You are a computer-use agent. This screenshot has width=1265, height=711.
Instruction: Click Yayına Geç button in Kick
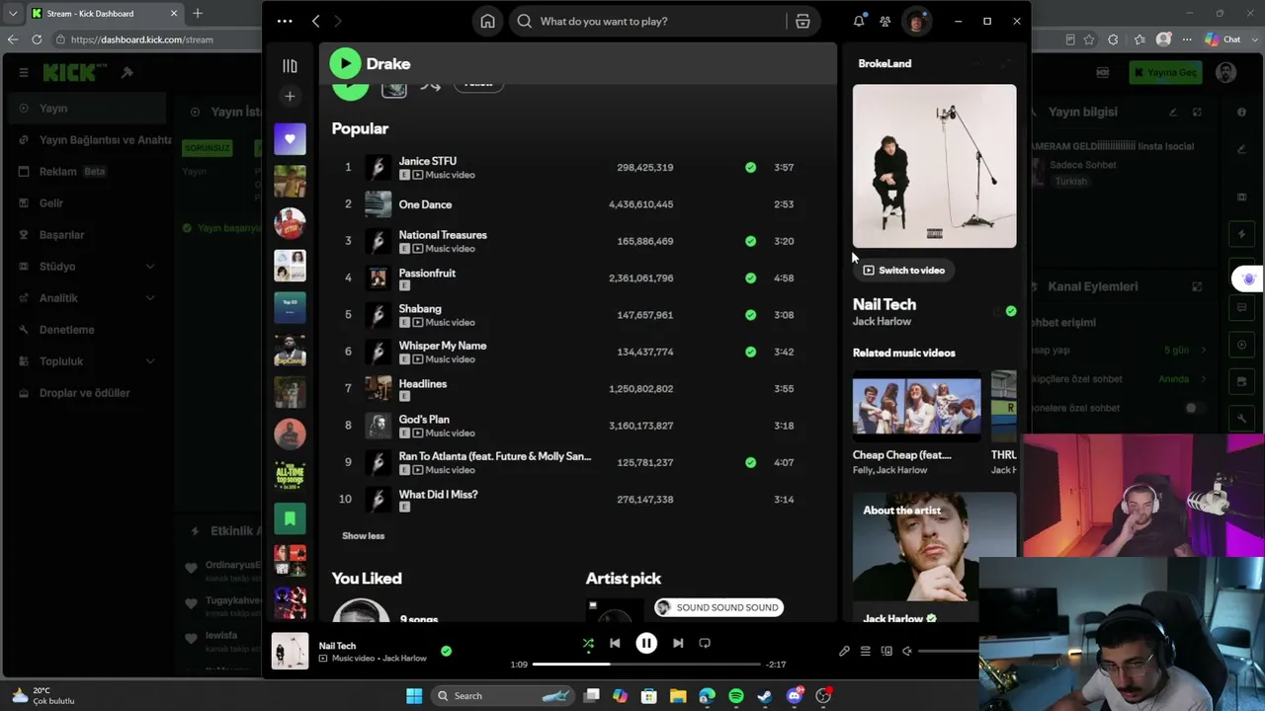coord(1166,73)
